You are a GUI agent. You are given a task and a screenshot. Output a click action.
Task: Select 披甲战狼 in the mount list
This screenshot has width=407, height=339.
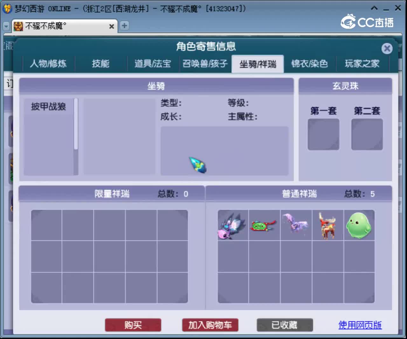pos(48,107)
